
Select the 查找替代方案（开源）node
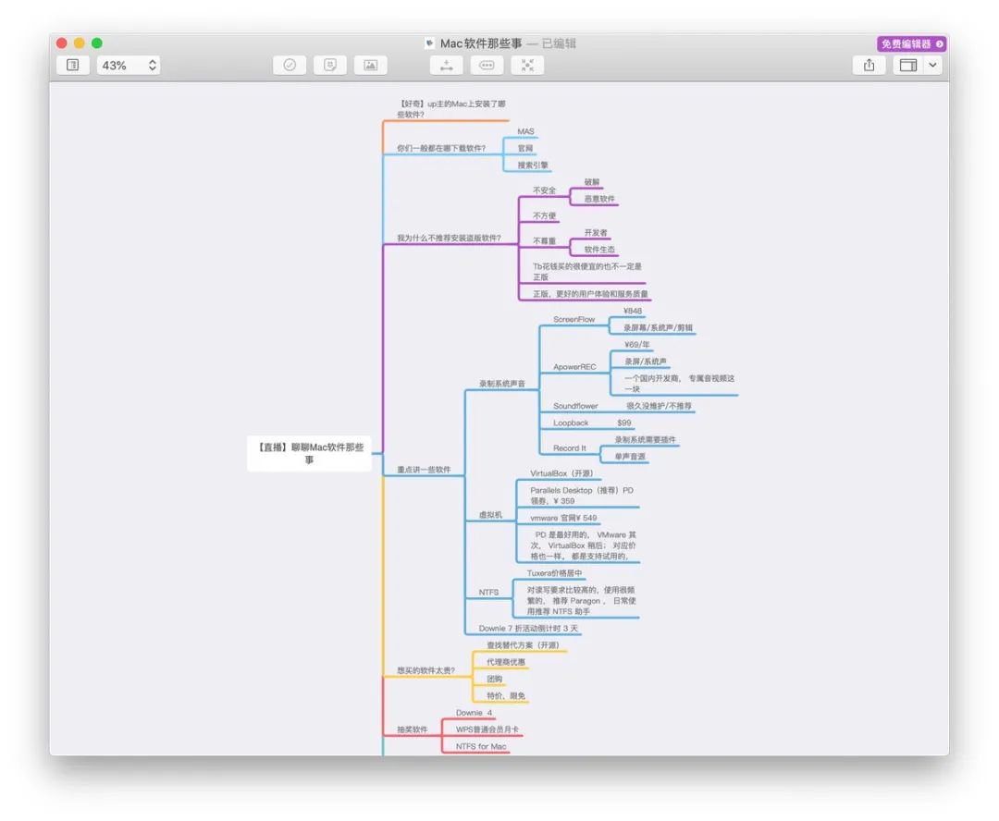coord(523,645)
